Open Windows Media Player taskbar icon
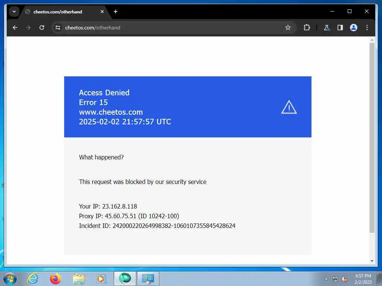Image resolution: width=382 pixels, height=286 pixels. [101, 279]
